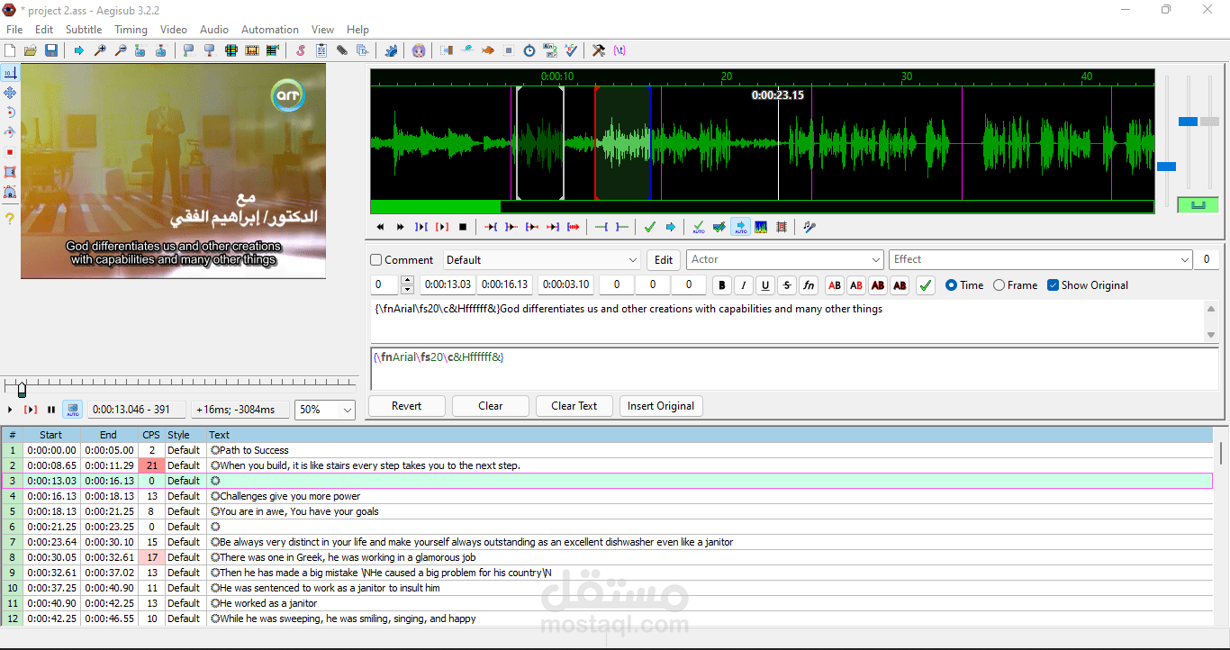This screenshot has height=650, width=1230.
Task: Click the New subtitles file icon
Action: tap(10, 50)
